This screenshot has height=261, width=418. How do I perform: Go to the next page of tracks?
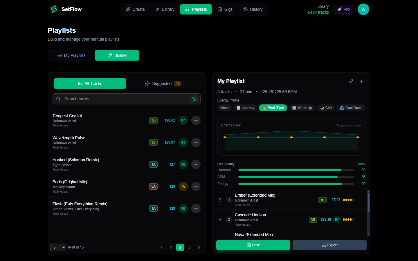click(x=199, y=247)
